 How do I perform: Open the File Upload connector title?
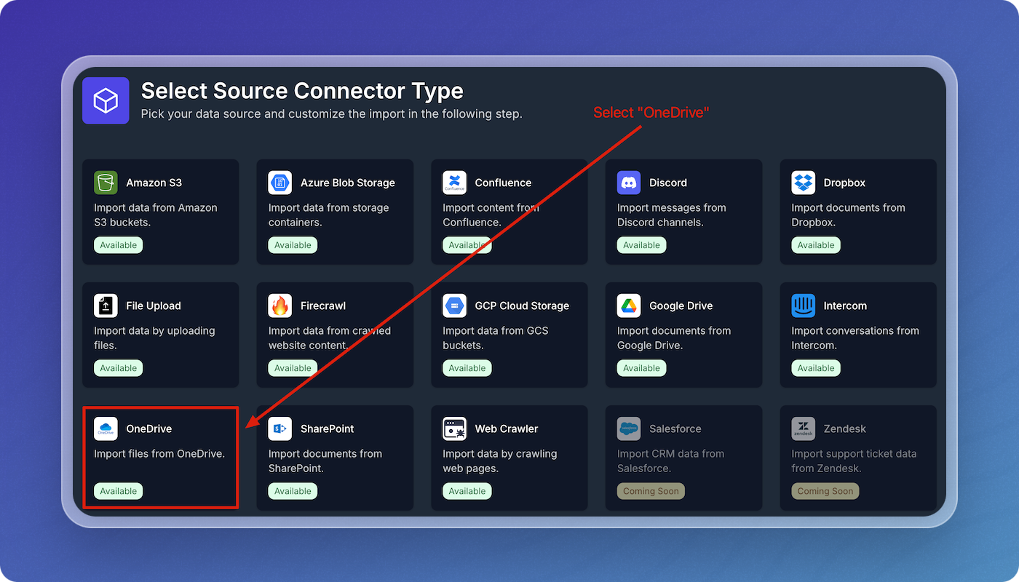(x=154, y=306)
